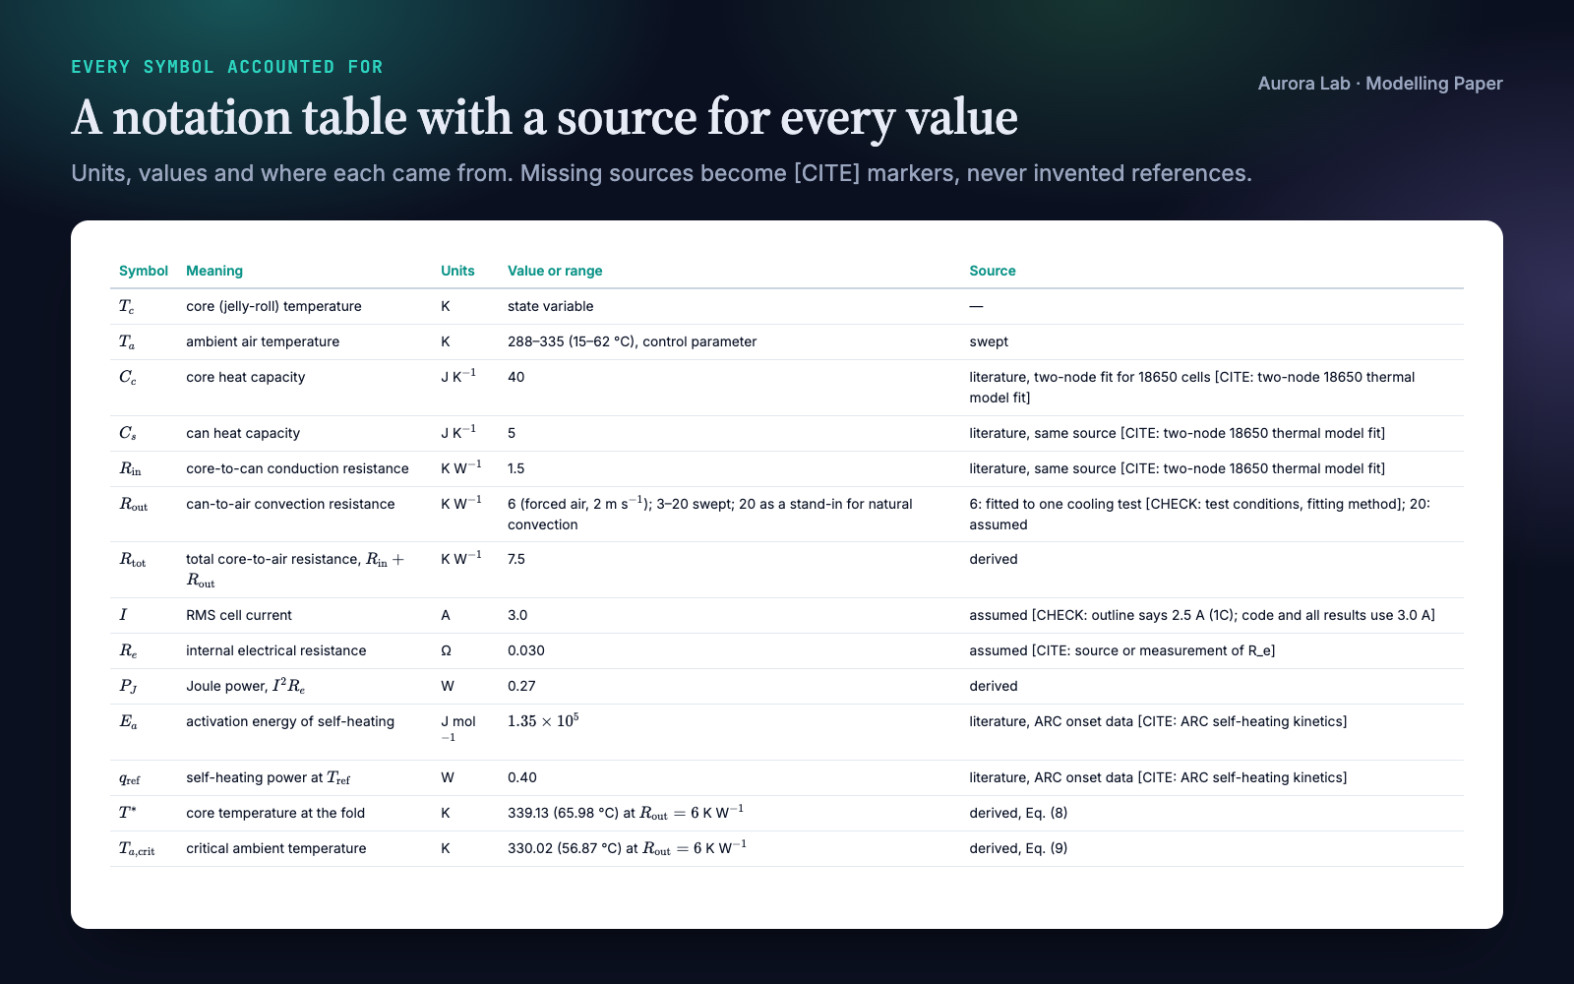Click the 'Value or range' column header
The width and height of the screenshot is (1574, 984).
tap(555, 271)
